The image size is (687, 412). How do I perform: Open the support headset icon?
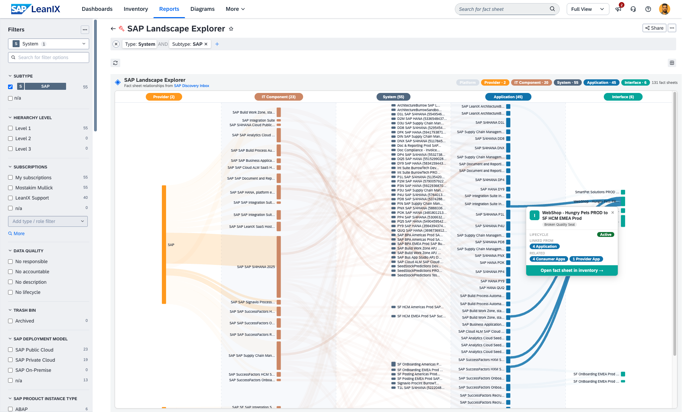(x=633, y=9)
